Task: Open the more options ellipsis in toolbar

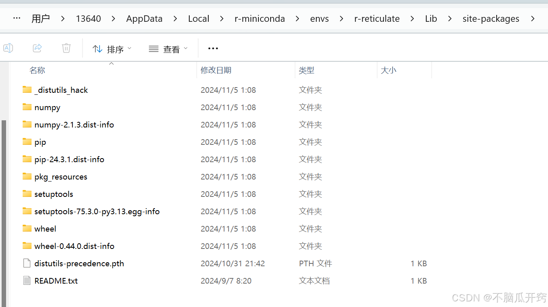Action: 213,48
